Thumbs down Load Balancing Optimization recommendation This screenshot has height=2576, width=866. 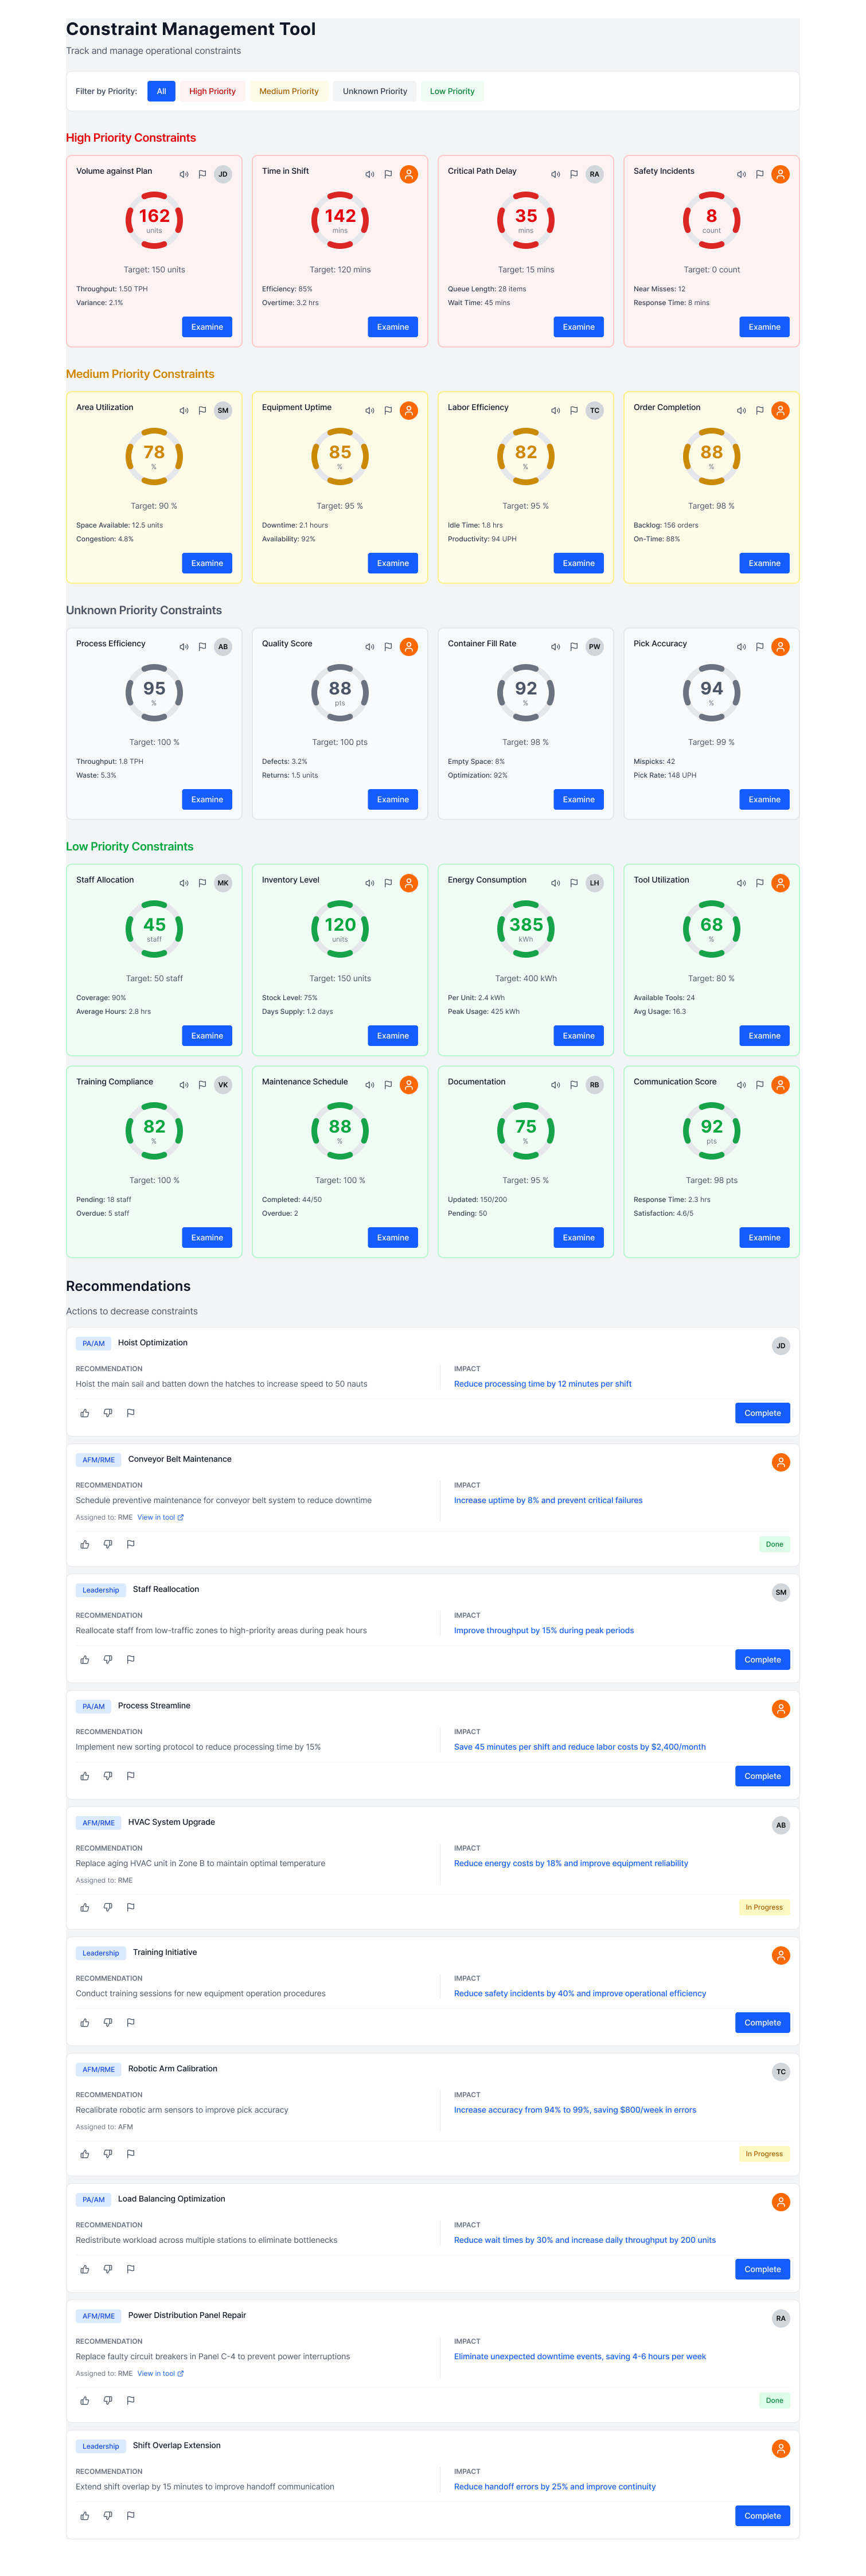108,2269
